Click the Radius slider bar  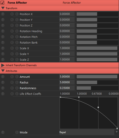(x=97, y=82)
